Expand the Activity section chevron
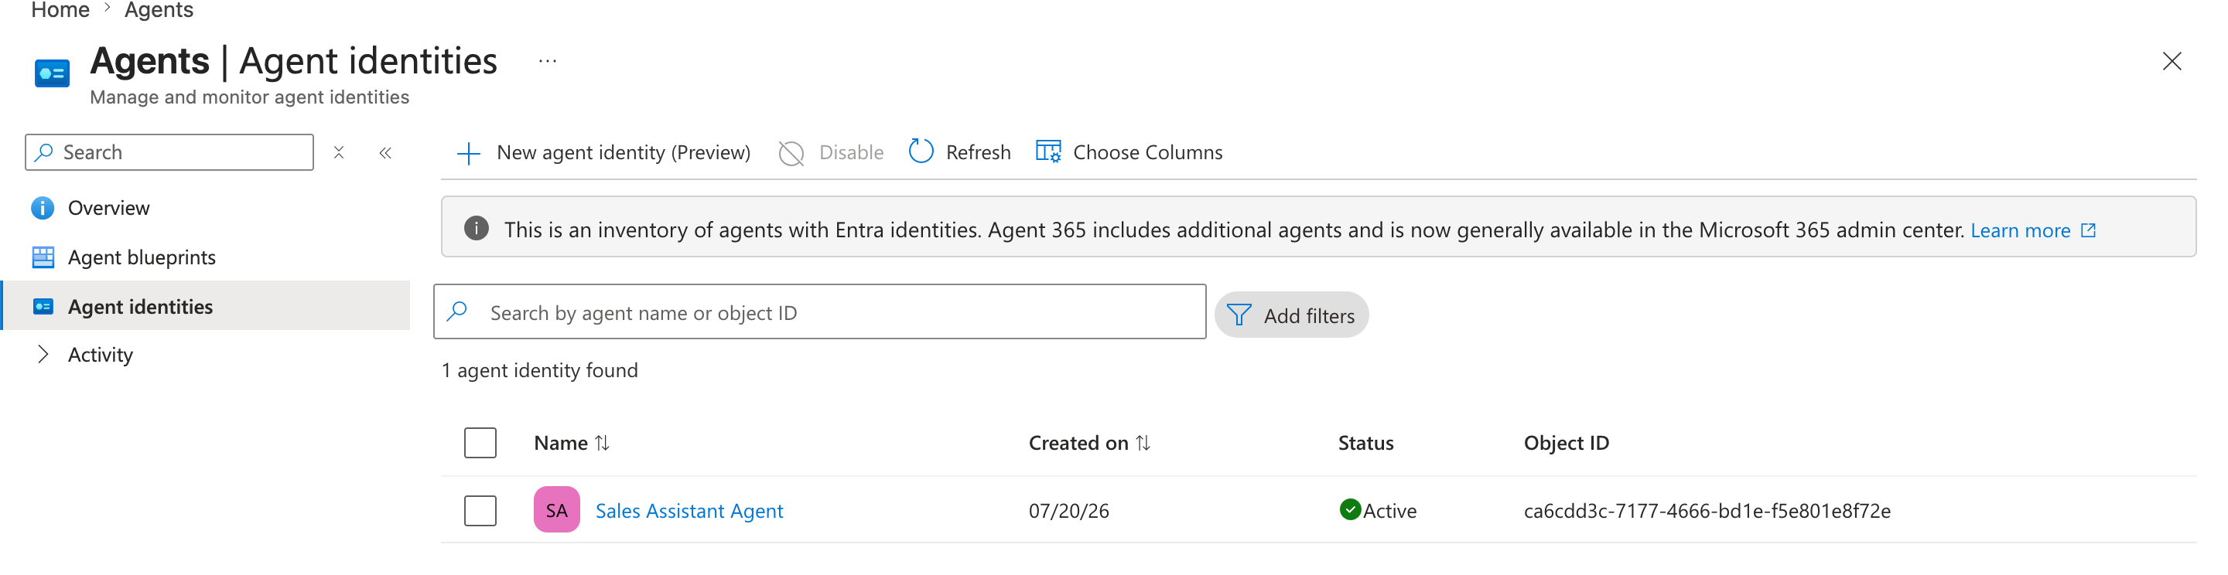This screenshot has width=2228, height=575. [x=43, y=355]
